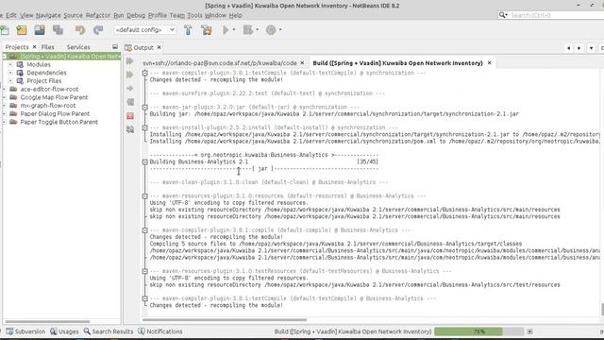Image resolution: width=604 pixels, height=340 pixels.
Task: Open the Navigate menu
Action: (48, 15)
